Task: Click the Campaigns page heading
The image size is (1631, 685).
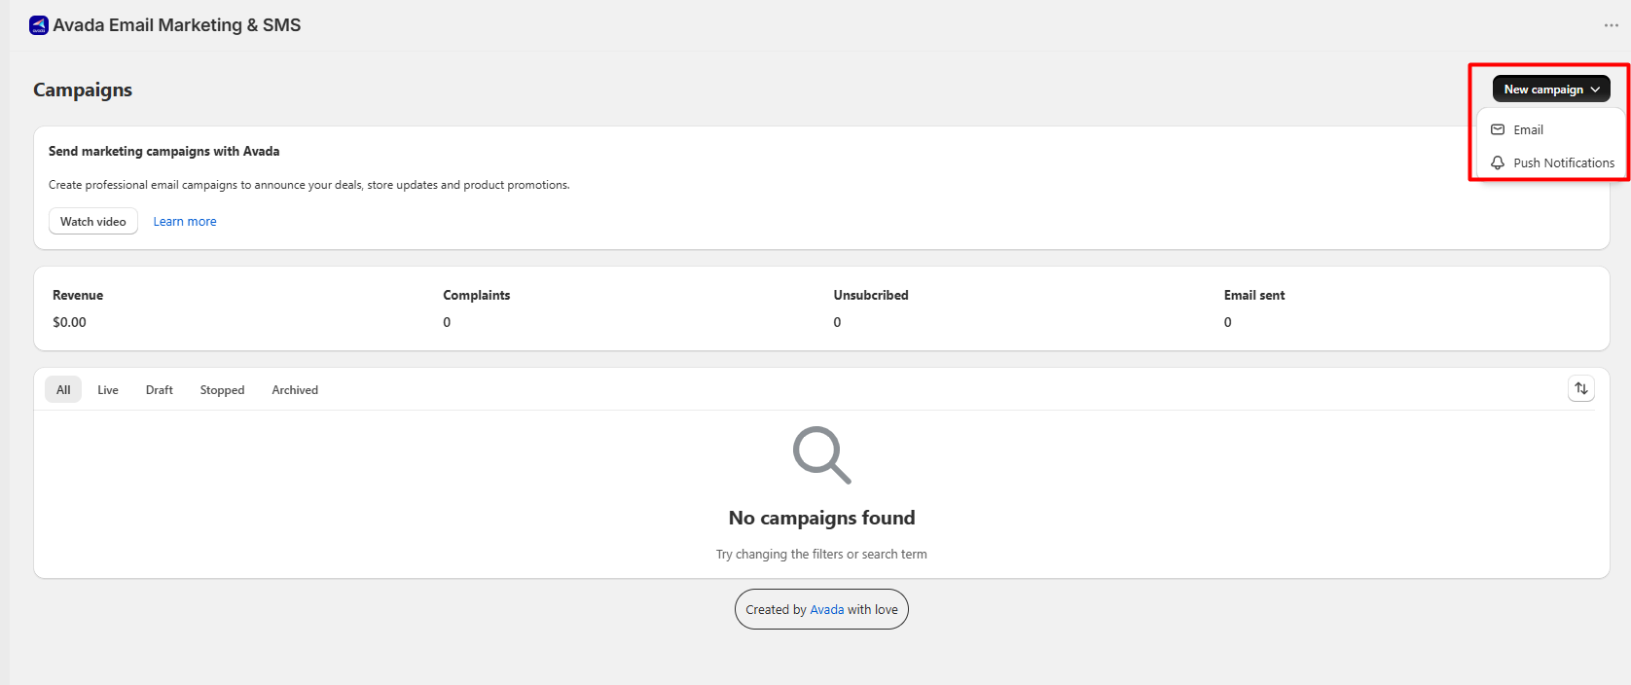Action: [83, 90]
